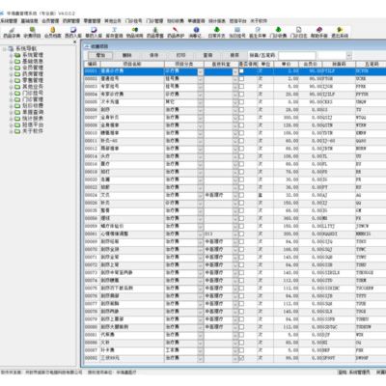Expand the 系统管理 tree node
Viewport: 386px width, 386px height.
(x=11, y=55)
